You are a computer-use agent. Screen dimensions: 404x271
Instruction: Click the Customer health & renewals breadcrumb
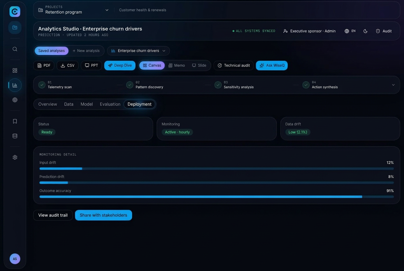tap(143, 10)
